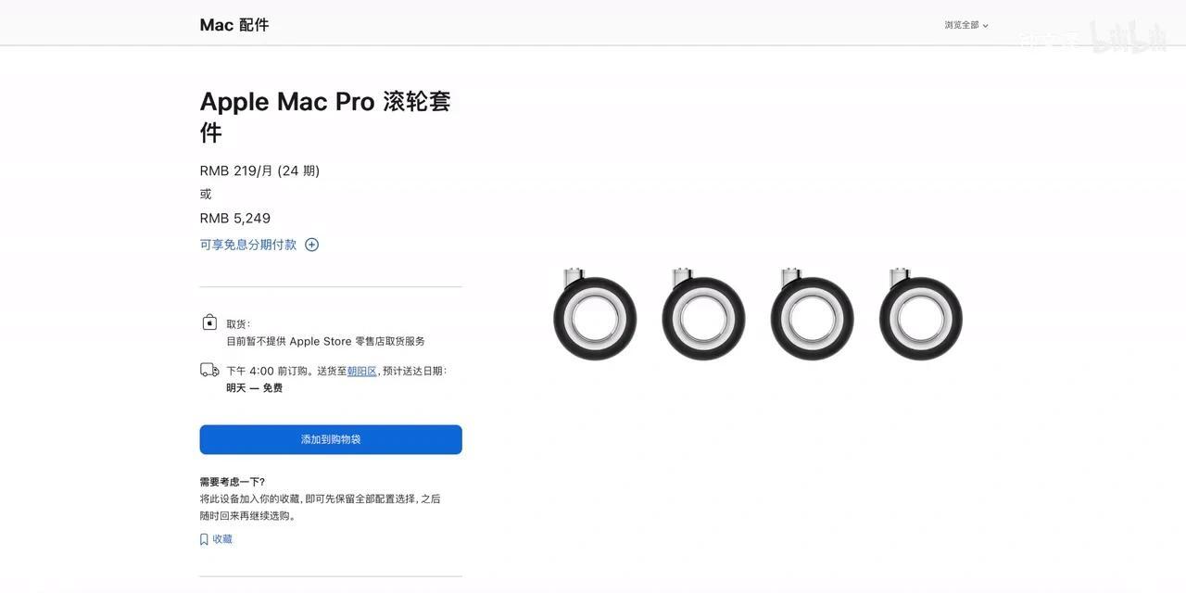Click the bookmark icon next to 收藏
1186x593 pixels.
point(204,539)
